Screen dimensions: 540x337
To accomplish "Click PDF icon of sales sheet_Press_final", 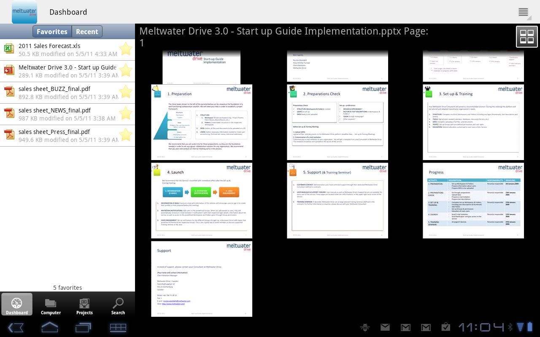I will 9,134.
